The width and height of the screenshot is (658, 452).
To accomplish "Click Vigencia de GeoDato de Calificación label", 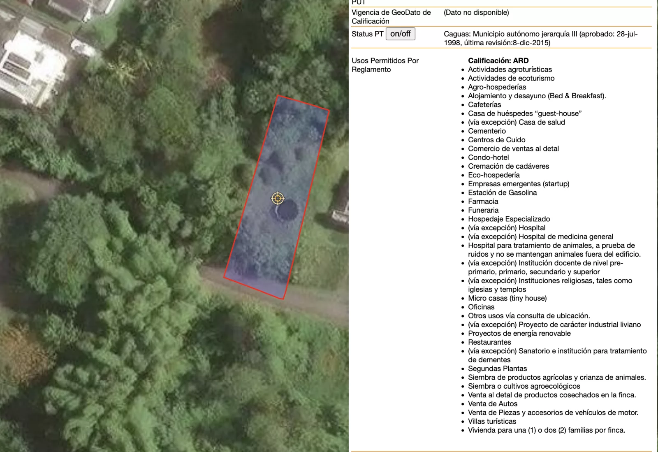I will point(391,17).
